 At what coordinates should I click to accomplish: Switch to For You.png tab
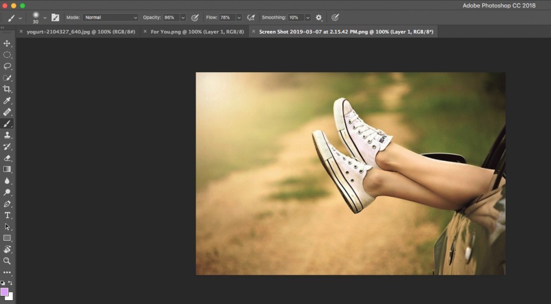197,31
